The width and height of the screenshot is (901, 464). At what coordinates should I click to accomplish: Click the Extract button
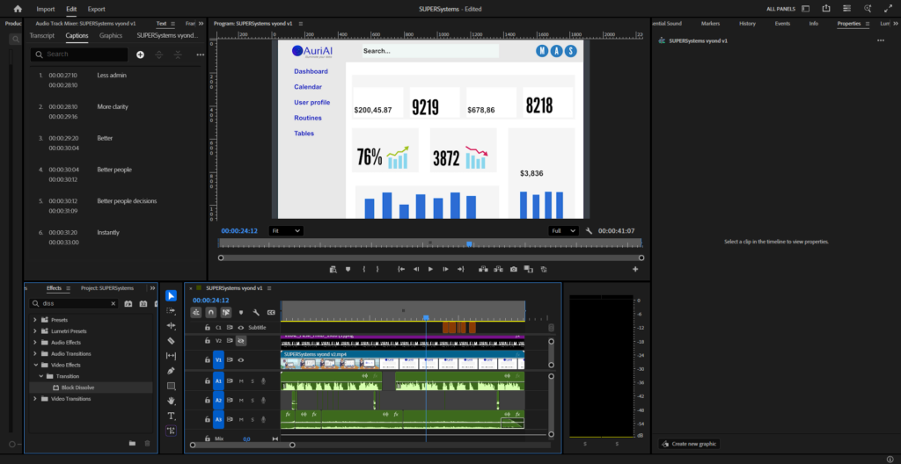coord(498,269)
